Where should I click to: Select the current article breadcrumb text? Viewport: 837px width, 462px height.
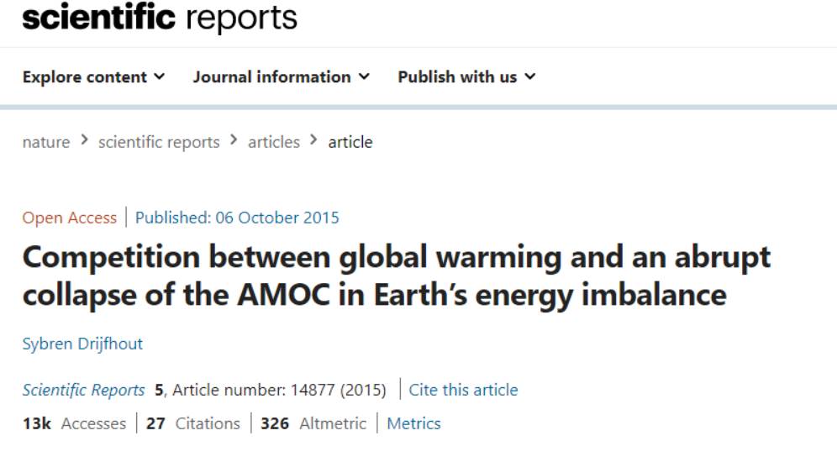click(350, 142)
